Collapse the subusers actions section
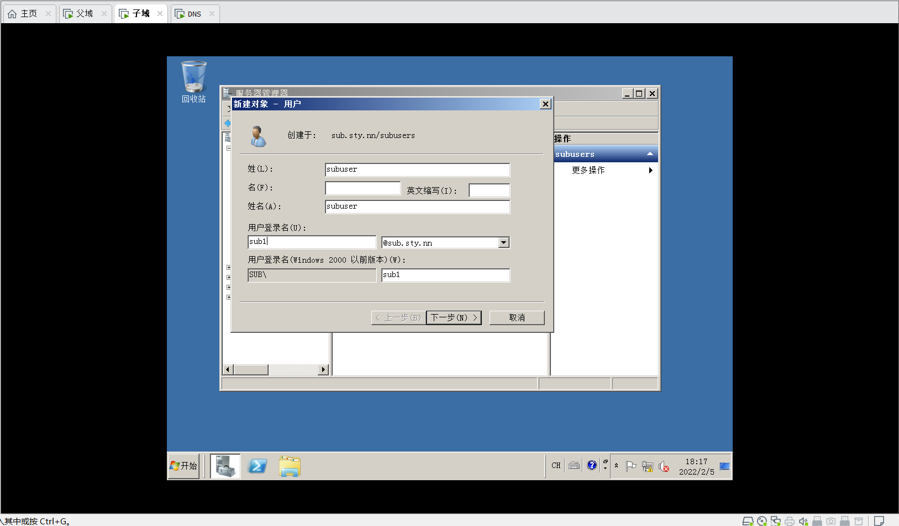This screenshot has height=526, width=899. coord(650,154)
